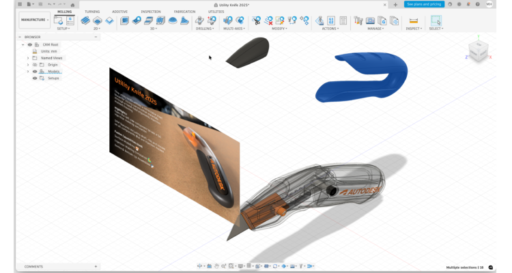The height and width of the screenshot is (273, 512).
Task: Expand the Named Views tree node
Action: (x=28, y=57)
